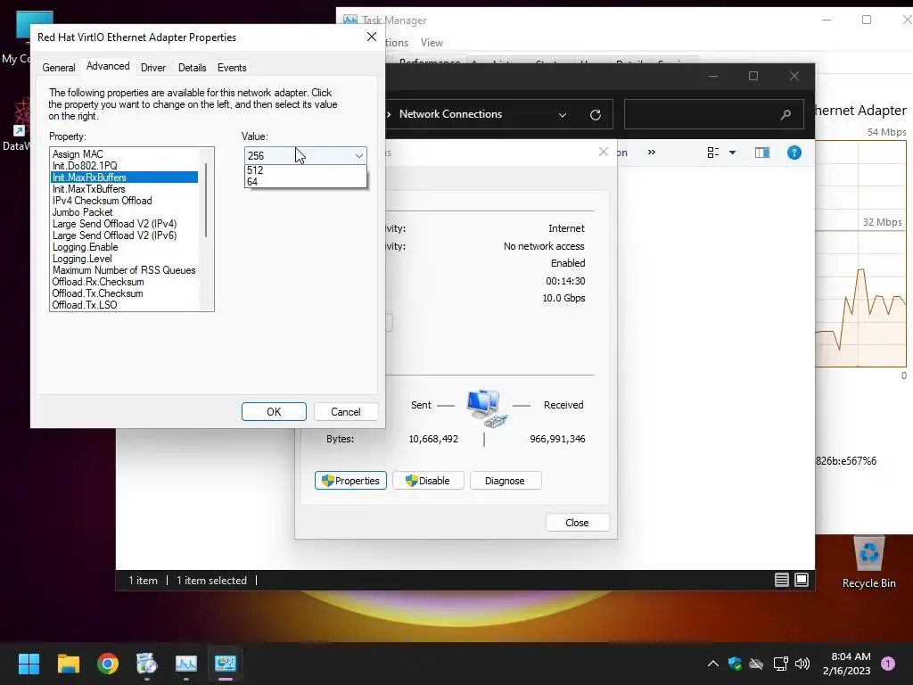Open Windows Security tray icon

(735, 664)
